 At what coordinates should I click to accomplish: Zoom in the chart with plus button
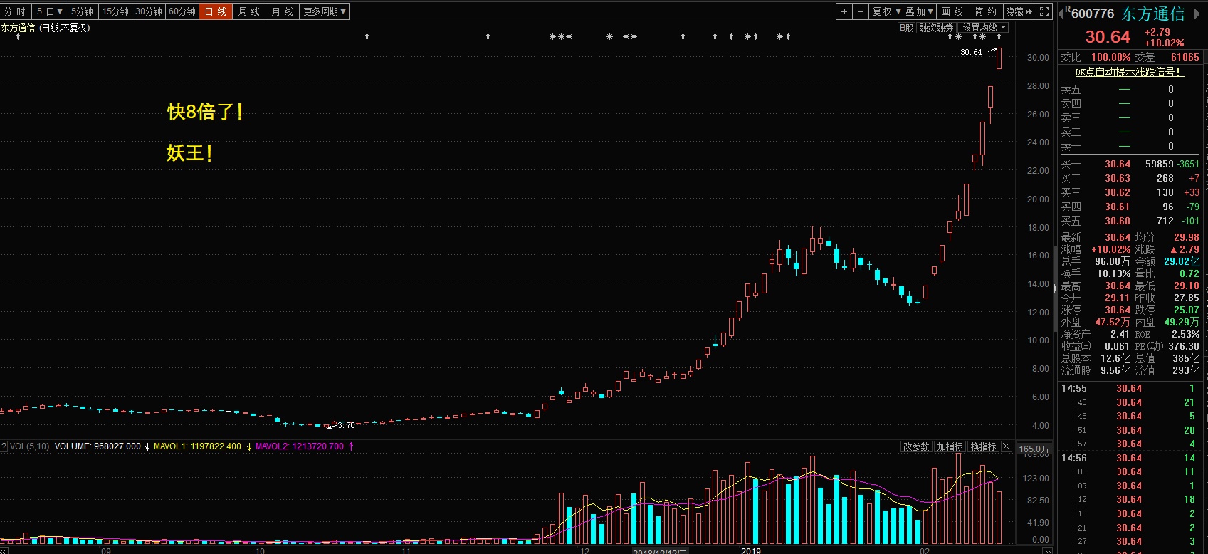point(844,11)
